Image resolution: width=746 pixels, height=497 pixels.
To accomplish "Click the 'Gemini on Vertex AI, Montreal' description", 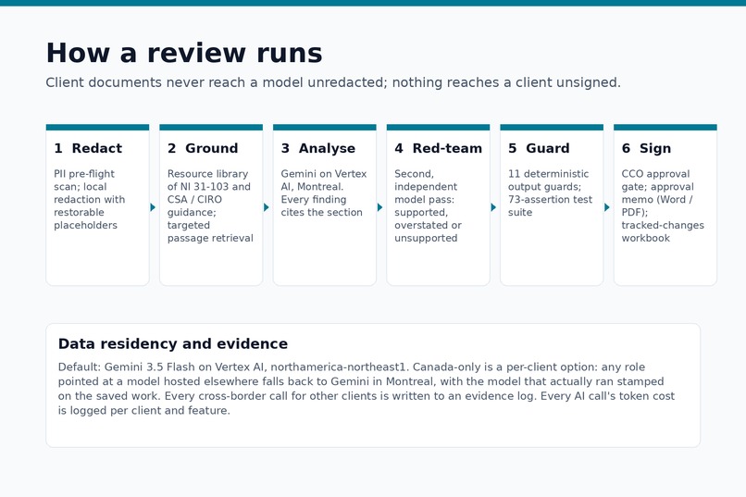I will coord(324,193).
